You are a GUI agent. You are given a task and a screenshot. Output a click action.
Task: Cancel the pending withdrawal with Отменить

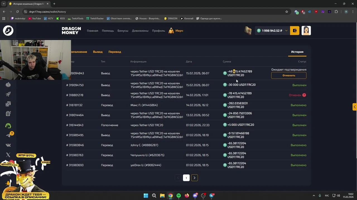(x=289, y=75)
